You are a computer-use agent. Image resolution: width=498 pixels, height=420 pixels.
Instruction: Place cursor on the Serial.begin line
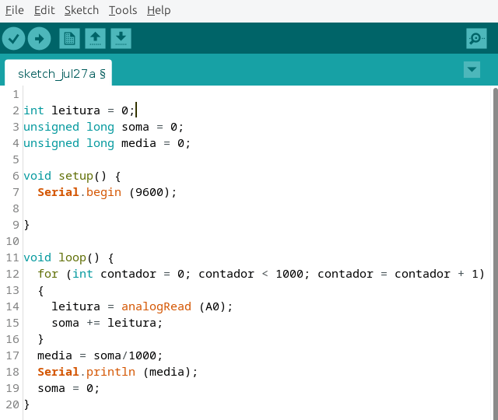pyautogui.click(x=107, y=192)
